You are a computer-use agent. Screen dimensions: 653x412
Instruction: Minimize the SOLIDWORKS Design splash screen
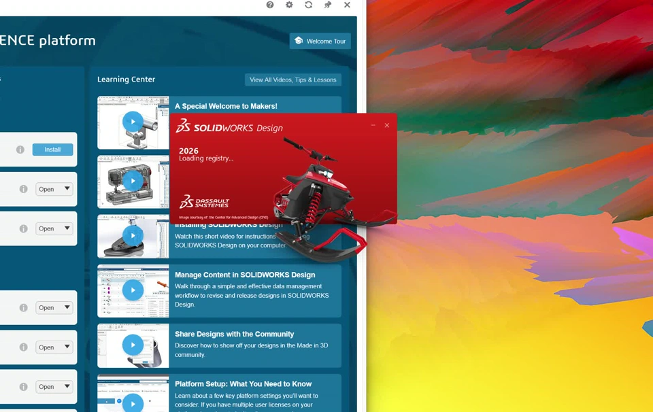tap(373, 125)
